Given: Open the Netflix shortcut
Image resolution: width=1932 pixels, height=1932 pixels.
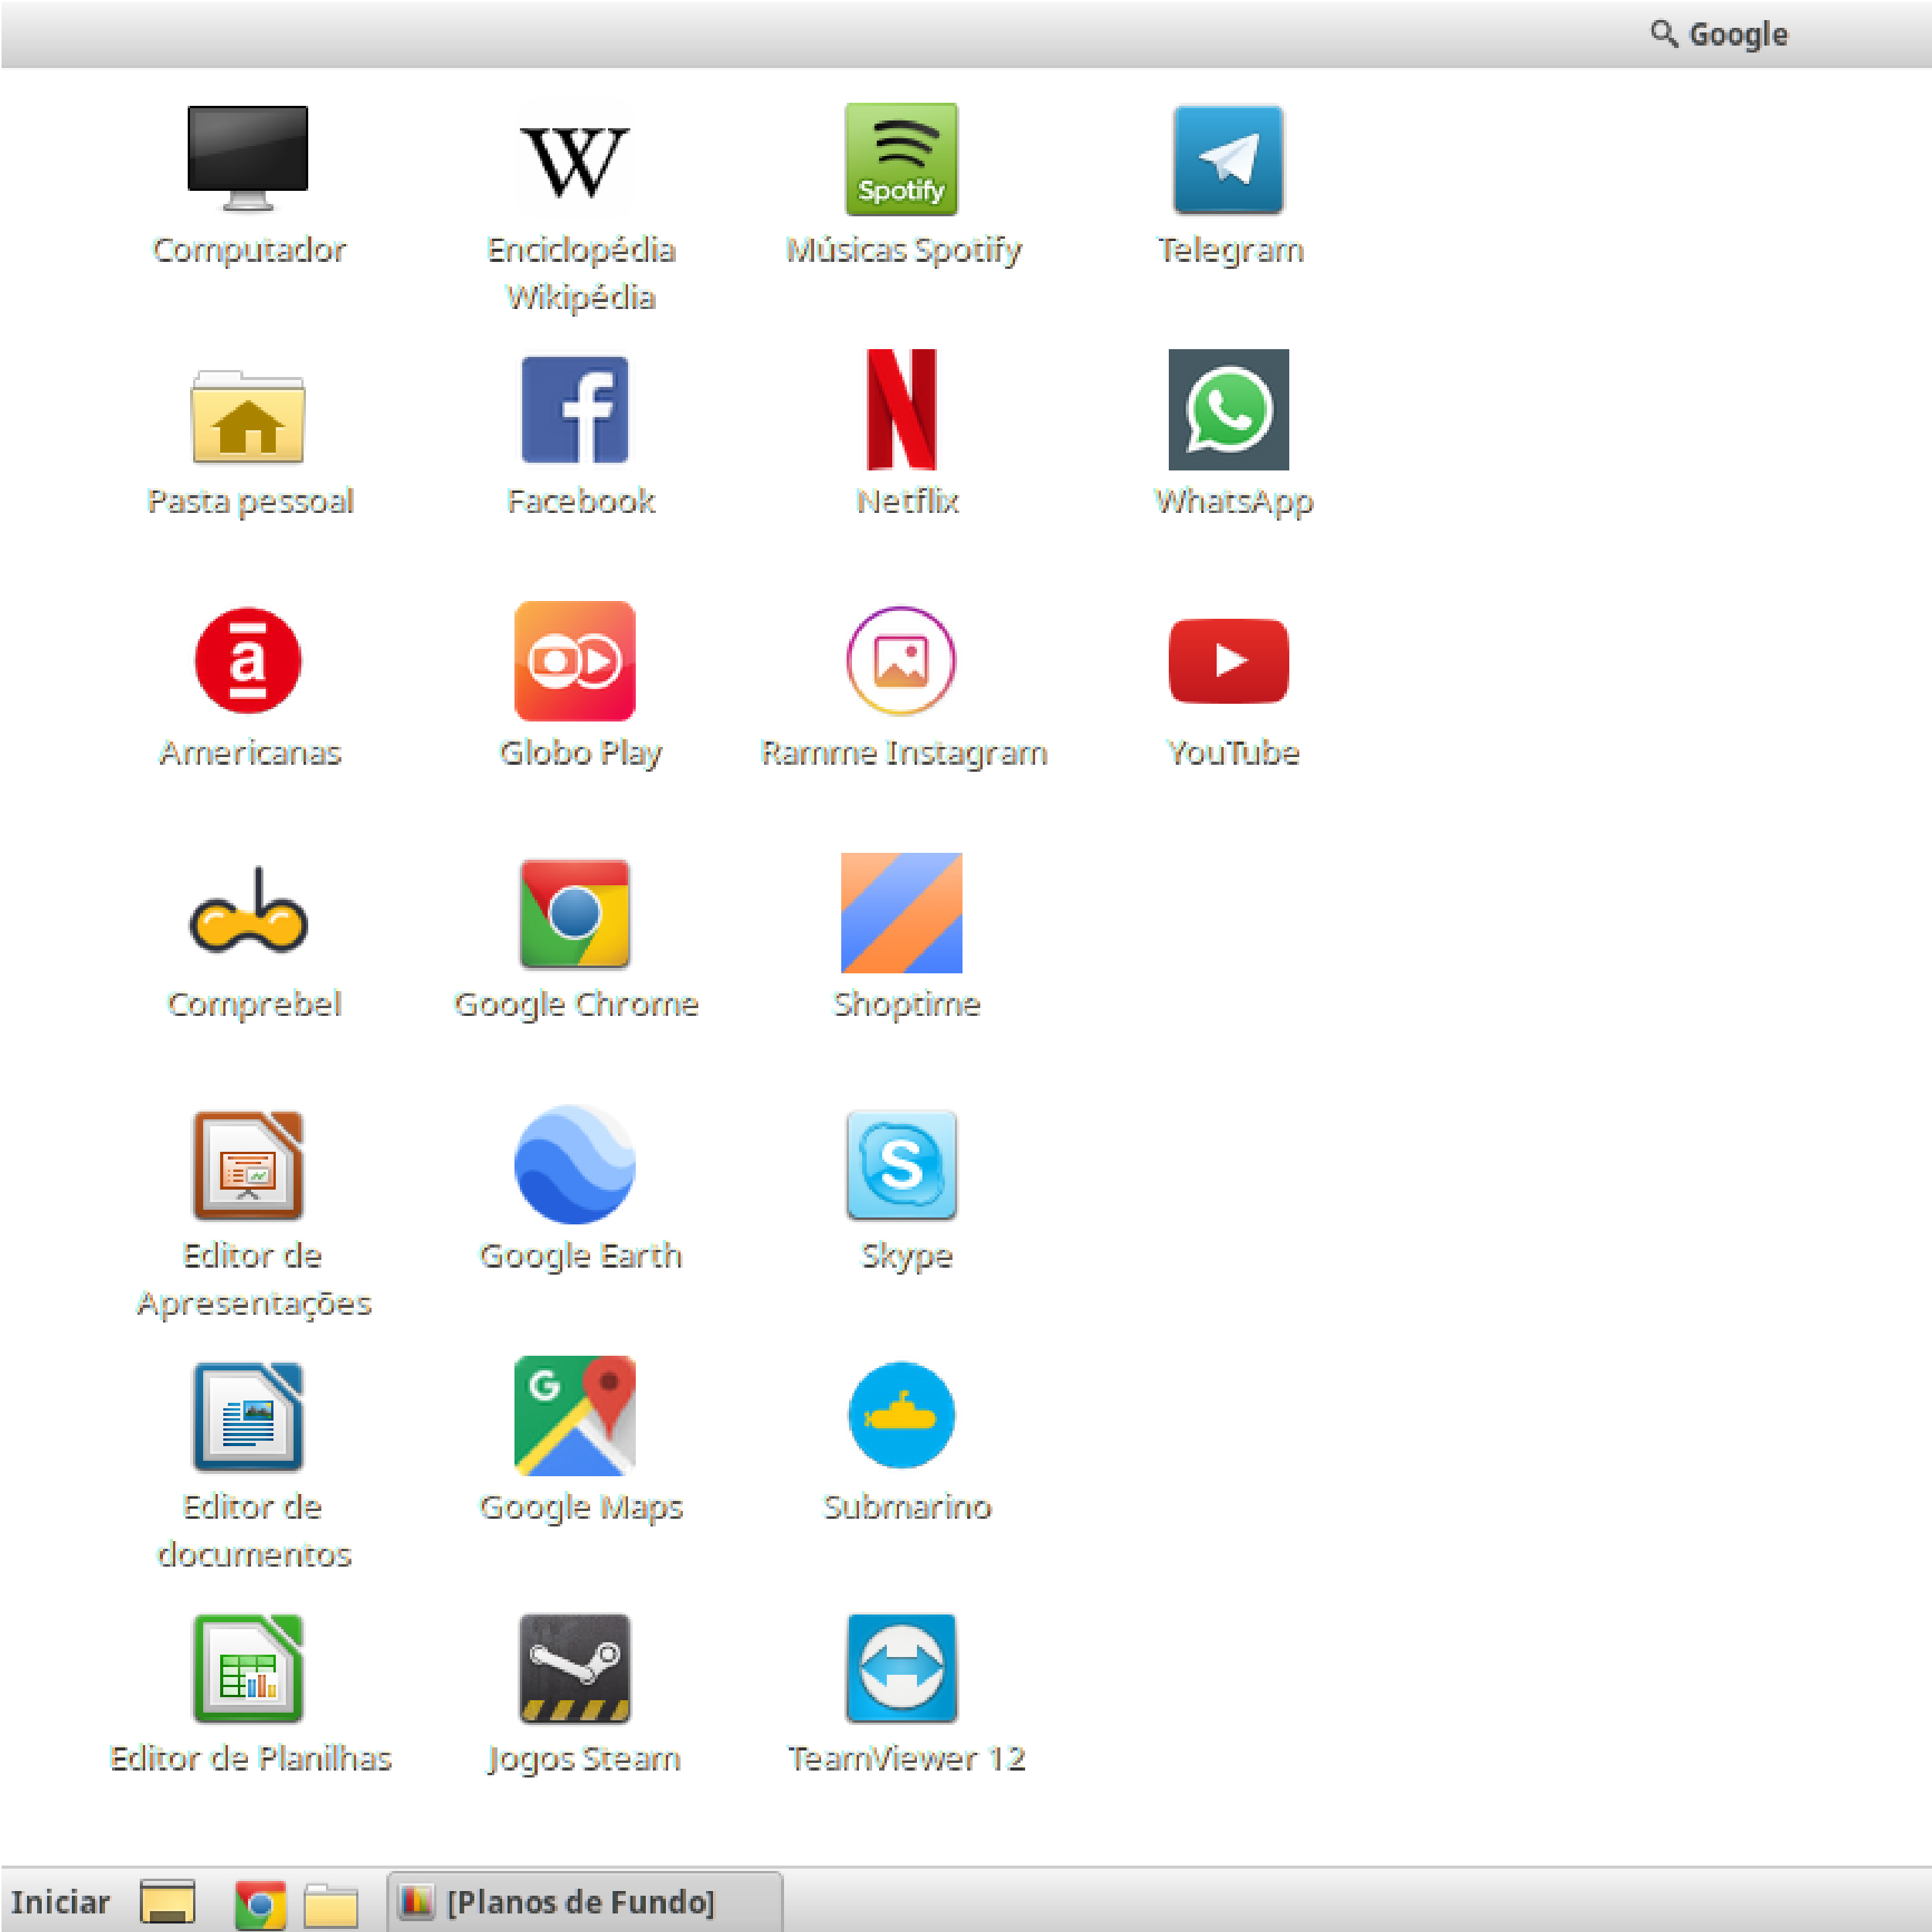Looking at the screenshot, I should [x=901, y=410].
